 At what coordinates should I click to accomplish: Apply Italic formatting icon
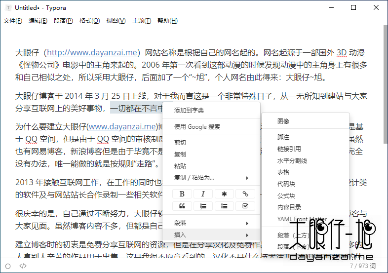(203, 194)
